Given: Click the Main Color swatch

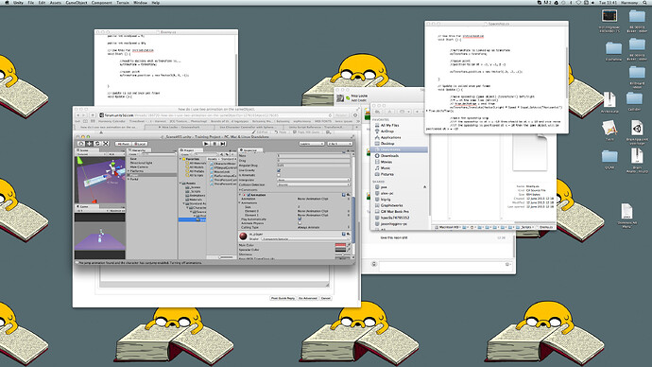Looking at the screenshot, I should (340, 245).
